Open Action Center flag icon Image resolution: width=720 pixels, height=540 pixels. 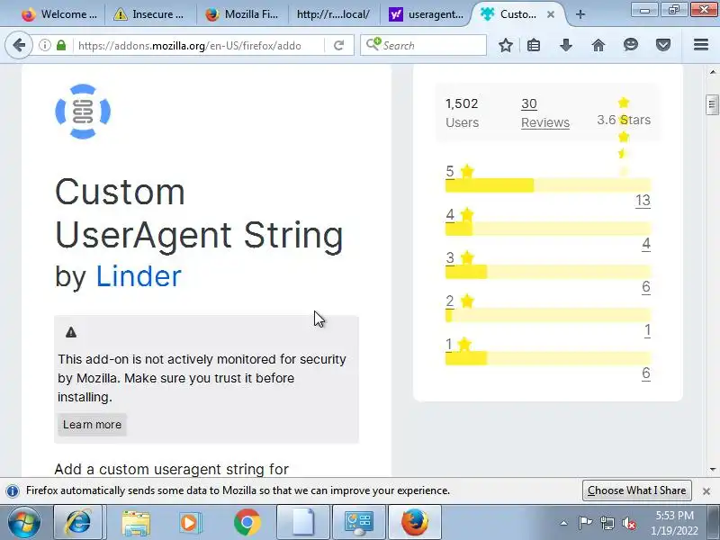(x=585, y=523)
